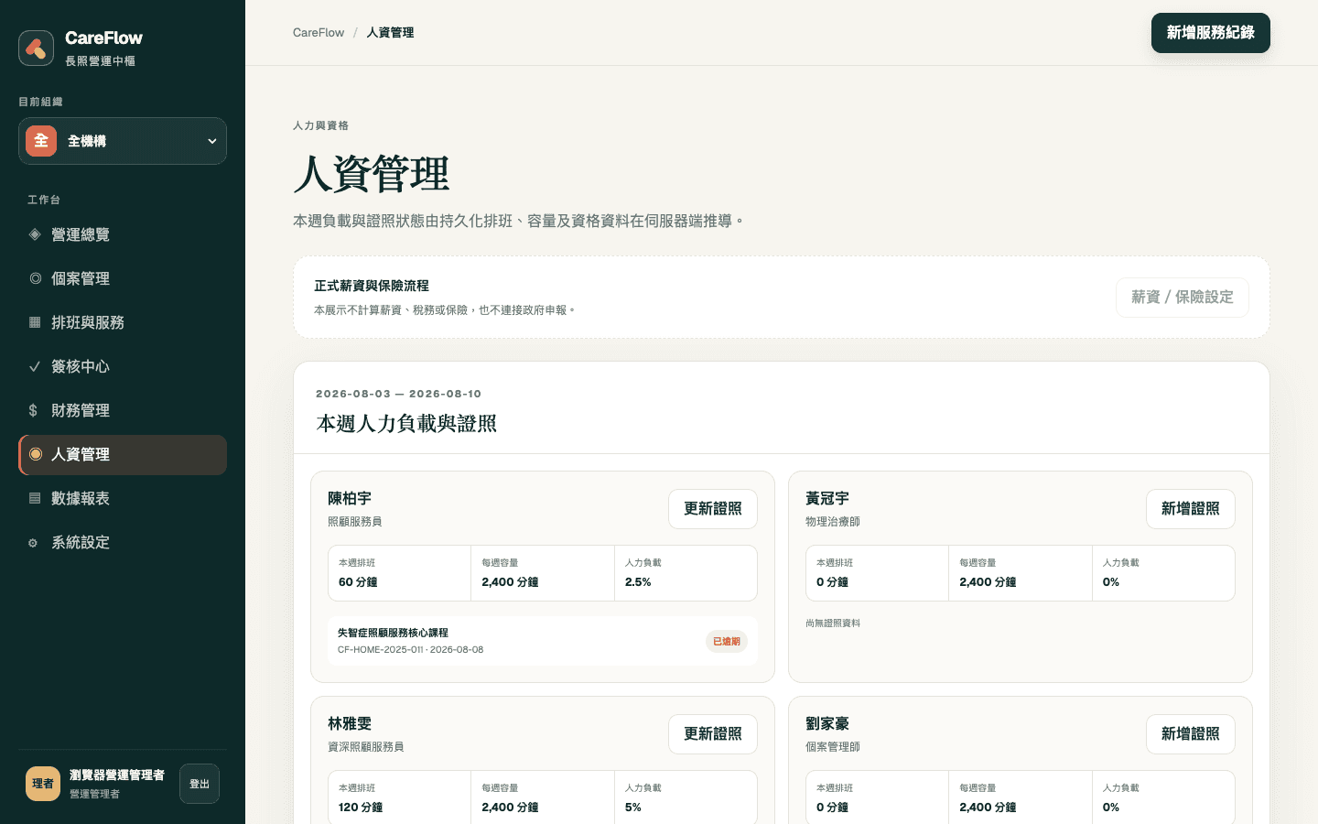Click 尚無證照資料 note under 黃冠宇
This screenshot has width=1318, height=824.
point(833,623)
